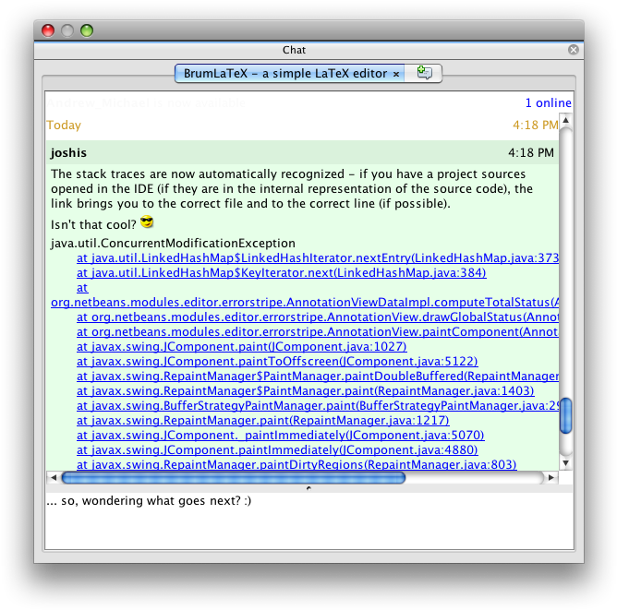Click vertical scrollbar down arrow
The height and width of the screenshot is (610, 617).
click(566, 463)
